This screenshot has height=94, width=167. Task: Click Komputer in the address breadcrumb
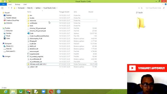point(21,8)
